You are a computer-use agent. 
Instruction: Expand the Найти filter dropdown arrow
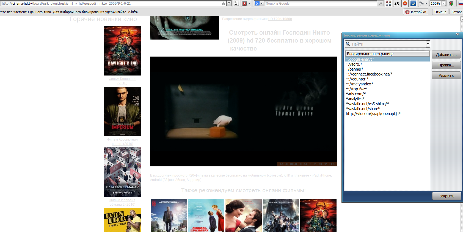point(428,44)
